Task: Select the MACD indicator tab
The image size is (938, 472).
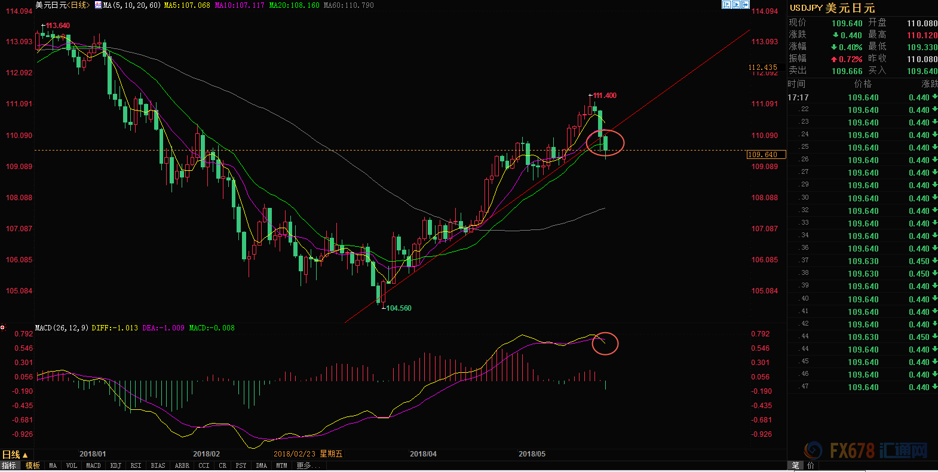Action: click(94, 465)
